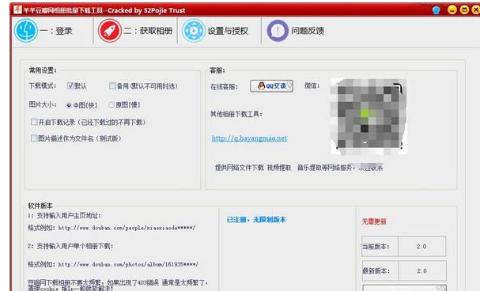Click the 常用设置 group title
This screenshot has height=291, width=480.
(x=43, y=70)
